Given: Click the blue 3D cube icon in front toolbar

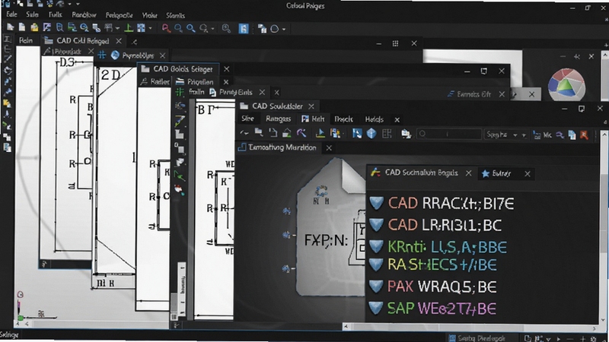Looking at the screenshot, I should click(371, 134).
